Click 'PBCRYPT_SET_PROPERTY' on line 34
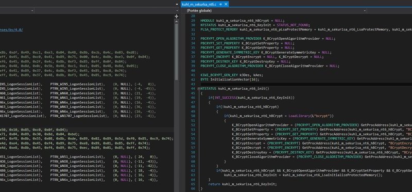 [x=220, y=43]
